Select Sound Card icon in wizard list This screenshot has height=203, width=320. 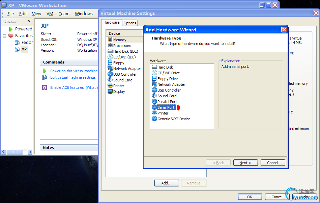tap(154, 96)
